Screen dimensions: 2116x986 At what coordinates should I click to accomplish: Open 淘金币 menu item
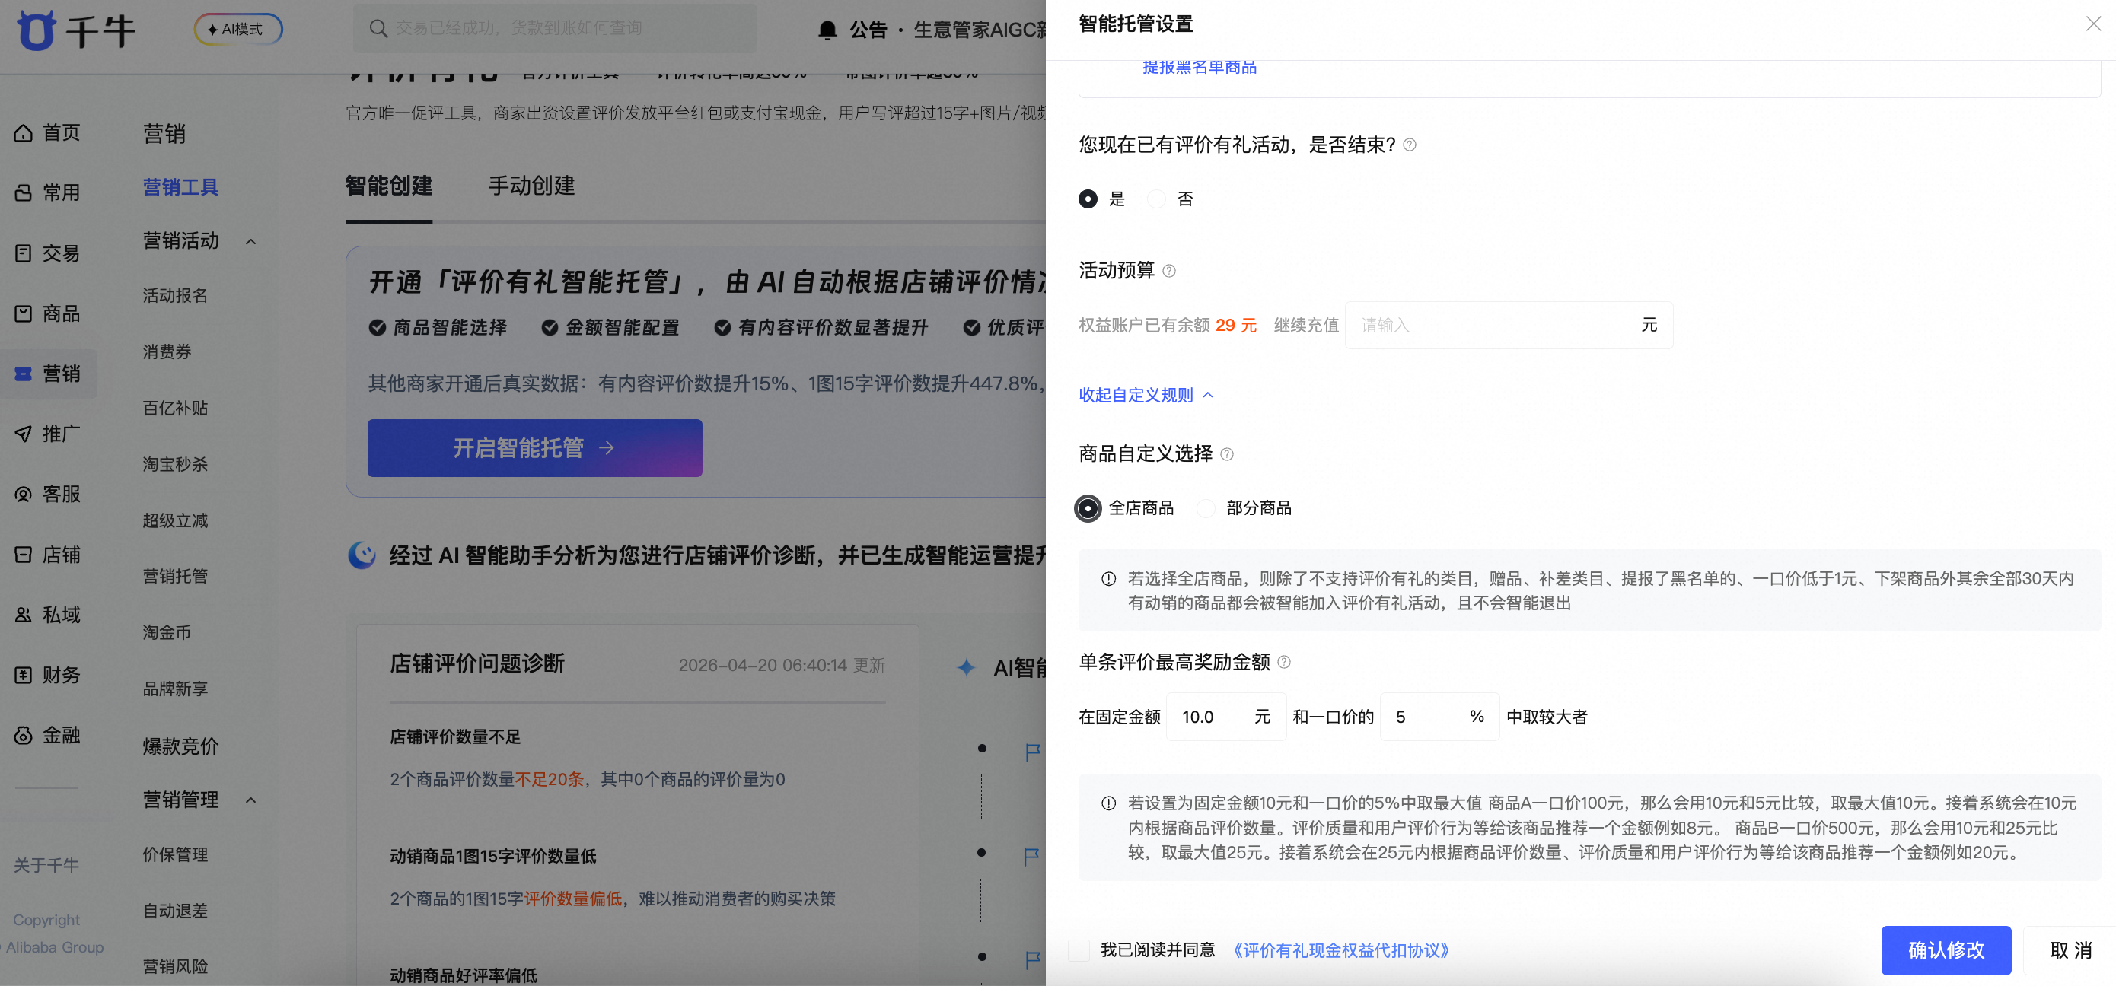tap(167, 633)
